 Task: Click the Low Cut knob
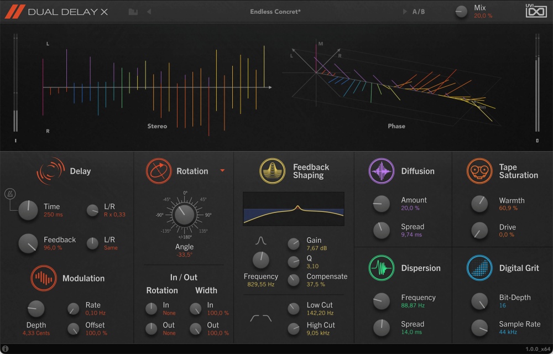tap(294, 309)
